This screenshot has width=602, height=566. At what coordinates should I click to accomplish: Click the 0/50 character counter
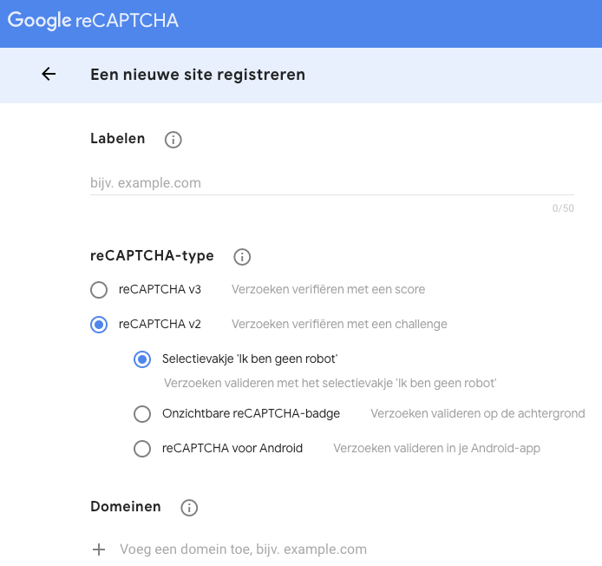(563, 208)
